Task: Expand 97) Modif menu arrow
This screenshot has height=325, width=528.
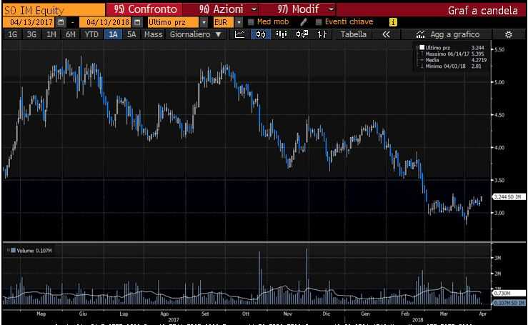Action: coord(332,9)
